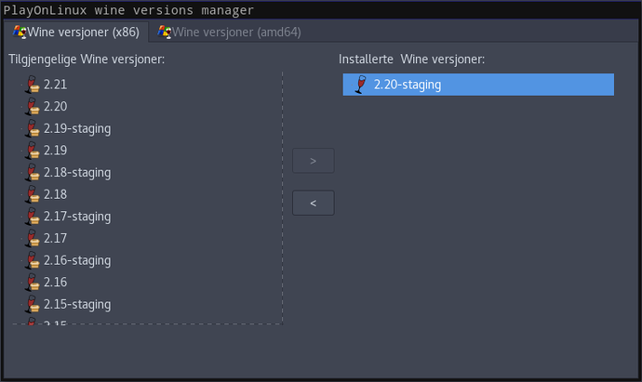The height and width of the screenshot is (382, 642).
Task: Click the wine package icon for 2.19-staging
Action: [33, 128]
